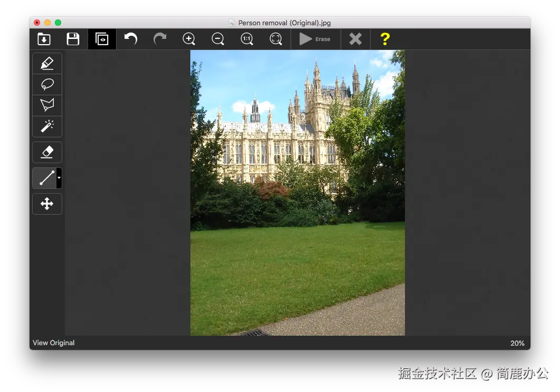Select the Move tool

click(47, 204)
